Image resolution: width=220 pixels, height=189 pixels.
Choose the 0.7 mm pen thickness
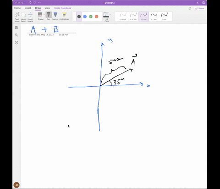(154, 17)
